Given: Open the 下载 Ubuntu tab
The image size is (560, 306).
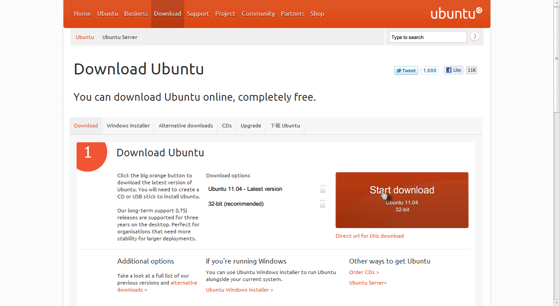Looking at the screenshot, I should (x=284, y=126).
